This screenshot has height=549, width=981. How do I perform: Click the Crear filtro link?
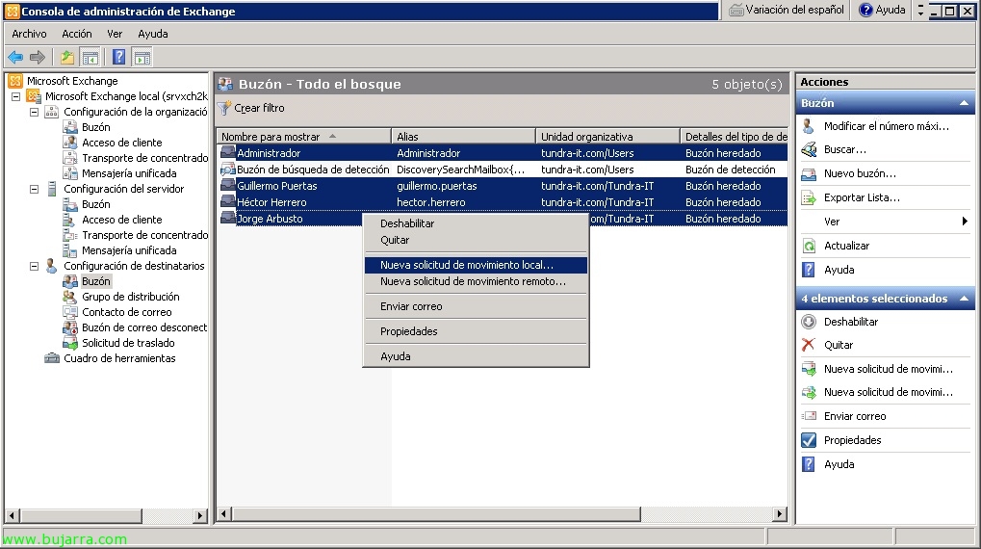(x=259, y=108)
